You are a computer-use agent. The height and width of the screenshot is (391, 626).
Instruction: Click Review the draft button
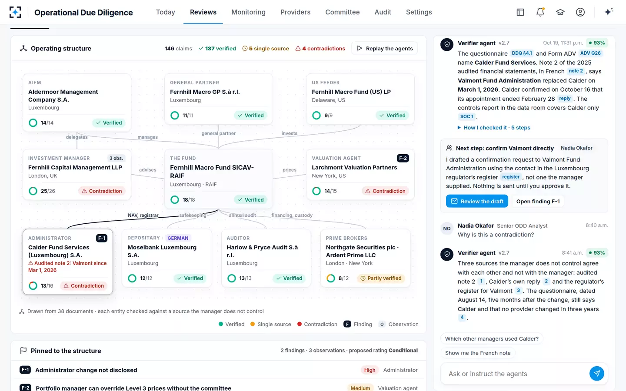pyautogui.click(x=477, y=201)
